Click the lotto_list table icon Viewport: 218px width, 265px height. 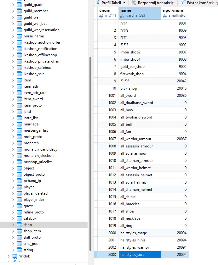(x=19, y=118)
